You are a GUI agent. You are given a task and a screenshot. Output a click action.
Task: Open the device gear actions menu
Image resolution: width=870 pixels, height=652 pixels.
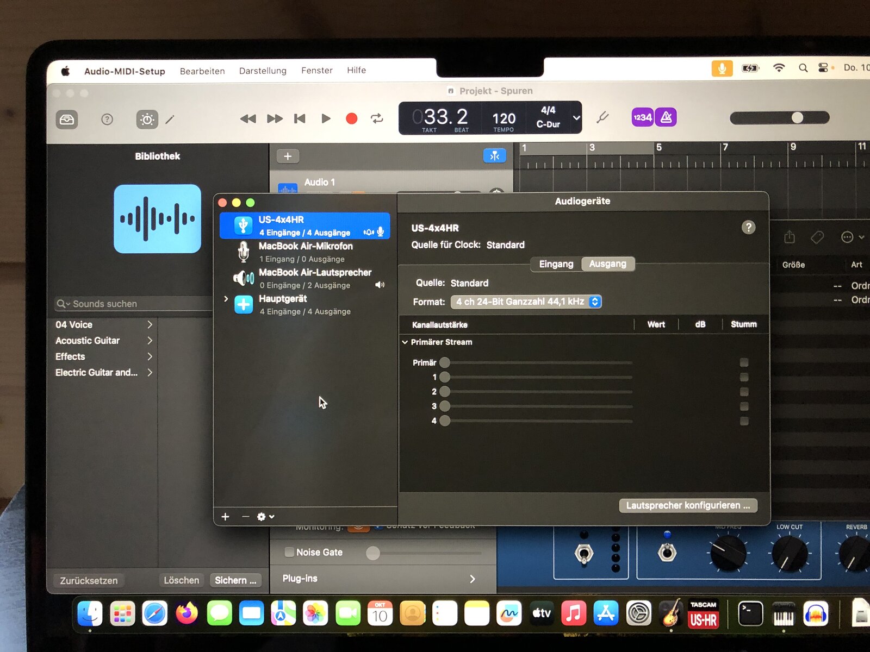click(x=265, y=517)
